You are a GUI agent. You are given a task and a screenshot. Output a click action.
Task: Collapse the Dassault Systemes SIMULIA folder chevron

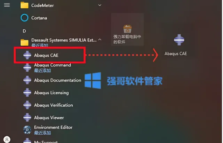click(100, 39)
